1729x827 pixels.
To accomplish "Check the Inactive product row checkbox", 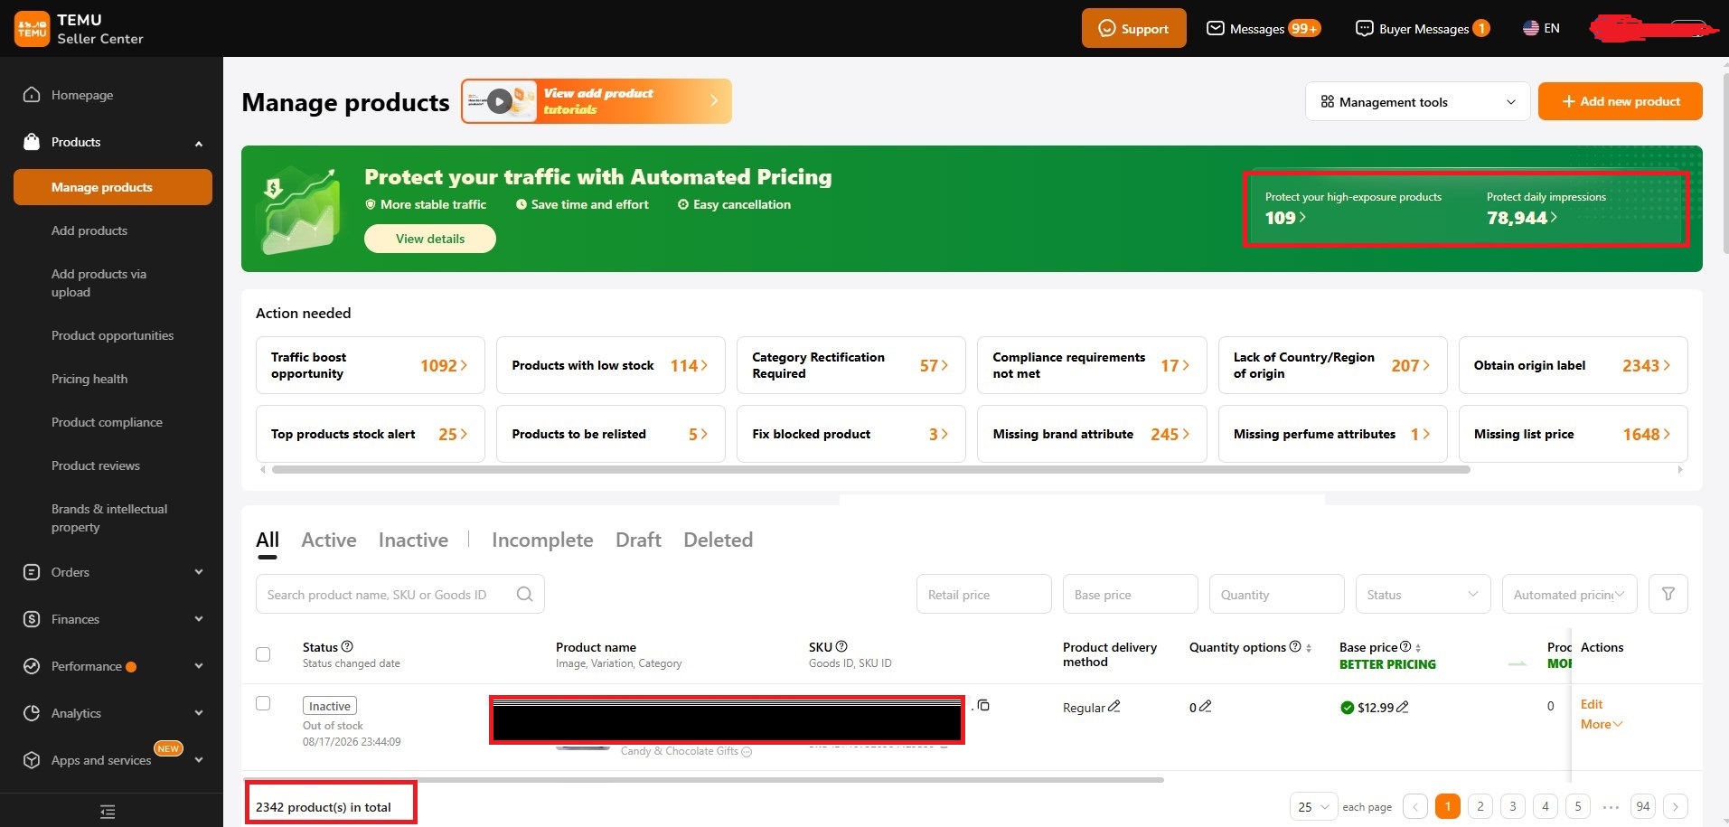I will tap(263, 703).
